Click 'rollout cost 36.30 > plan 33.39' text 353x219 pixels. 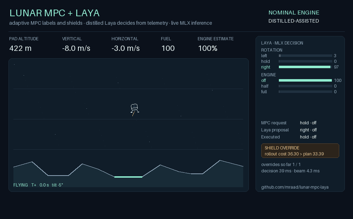point(294,154)
